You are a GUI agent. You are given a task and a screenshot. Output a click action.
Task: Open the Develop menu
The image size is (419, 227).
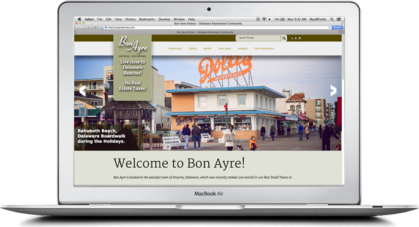click(164, 19)
